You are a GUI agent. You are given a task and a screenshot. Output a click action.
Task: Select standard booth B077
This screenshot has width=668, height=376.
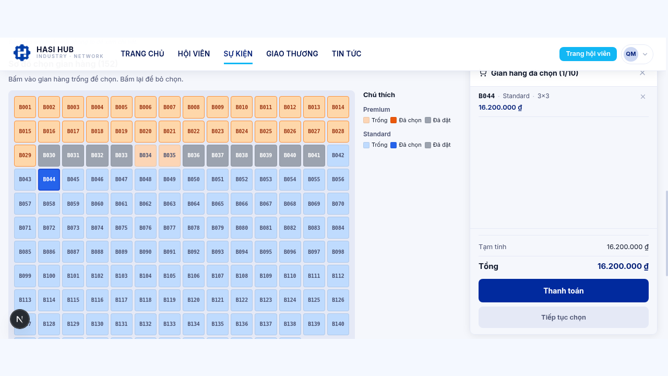click(x=170, y=228)
